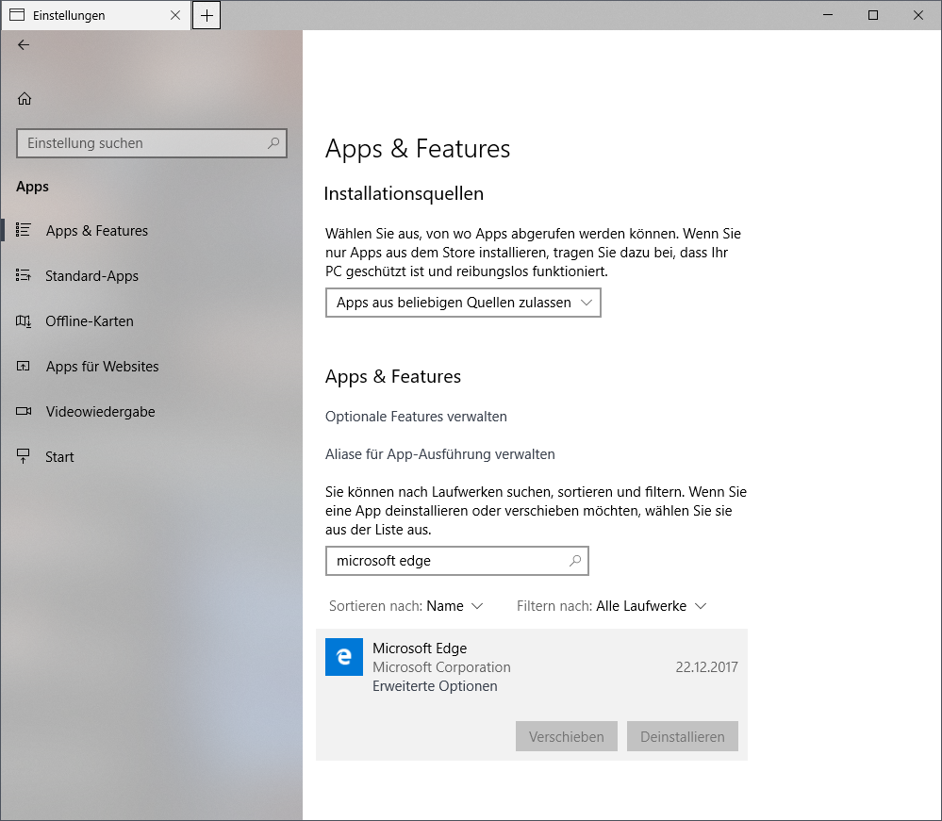Click the window icon in Einstellungen tab
Screen dimensions: 942x821
tap(17, 15)
